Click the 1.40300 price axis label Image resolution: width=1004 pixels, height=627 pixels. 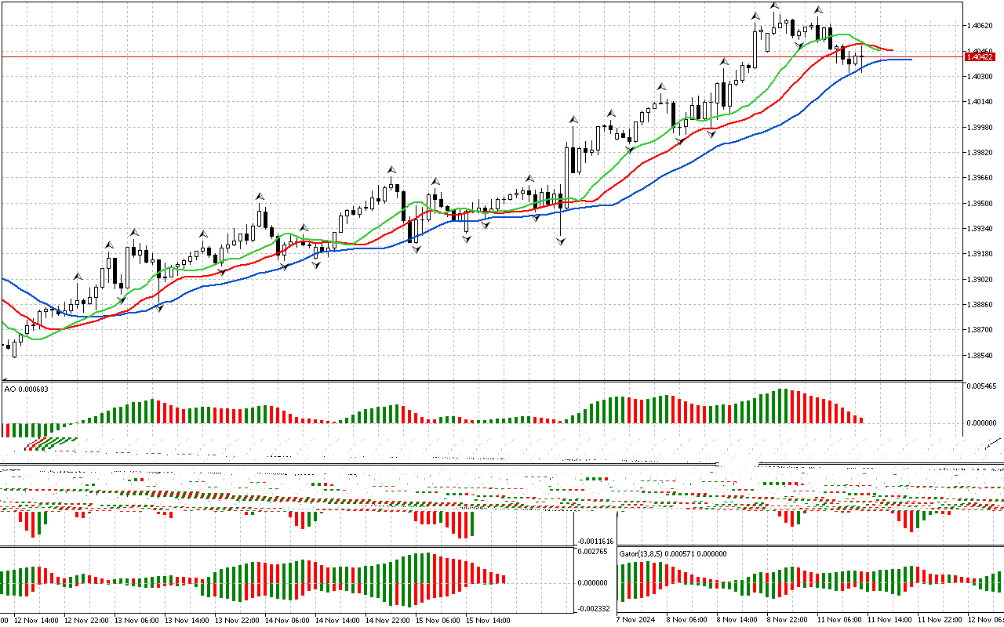[x=980, y=77]
